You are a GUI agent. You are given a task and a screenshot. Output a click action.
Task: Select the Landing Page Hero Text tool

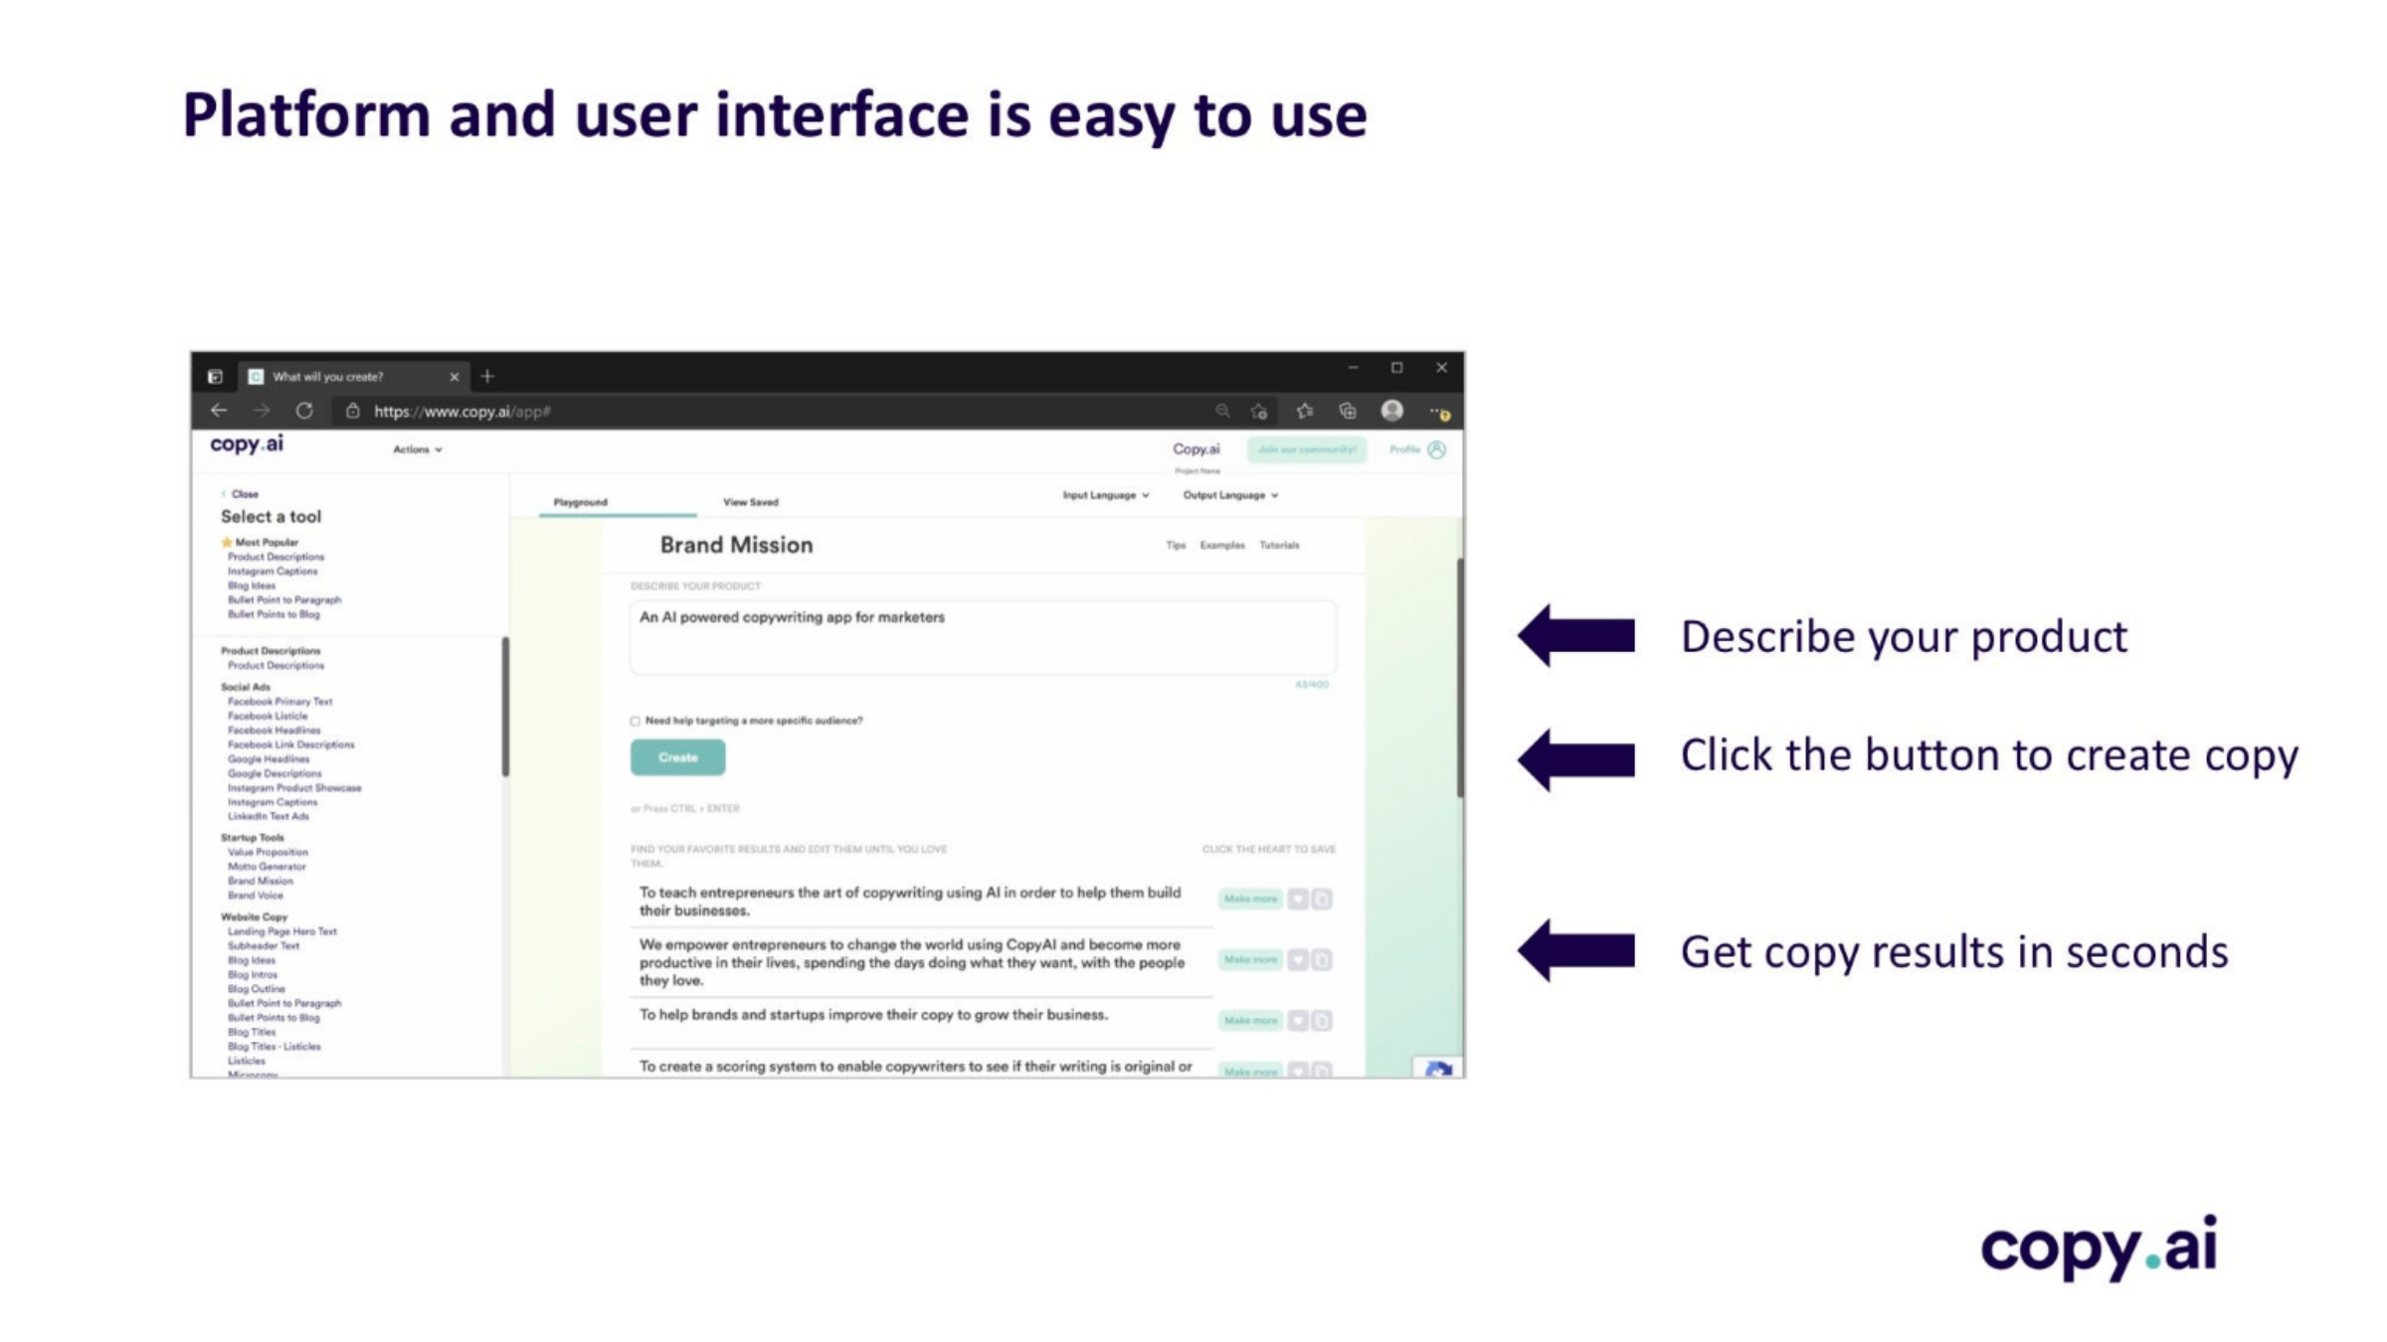[282, 931]
